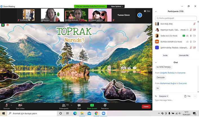Click the Invite button
The width and height of the screenshot is (199, 121).
(x=165, y=55)
